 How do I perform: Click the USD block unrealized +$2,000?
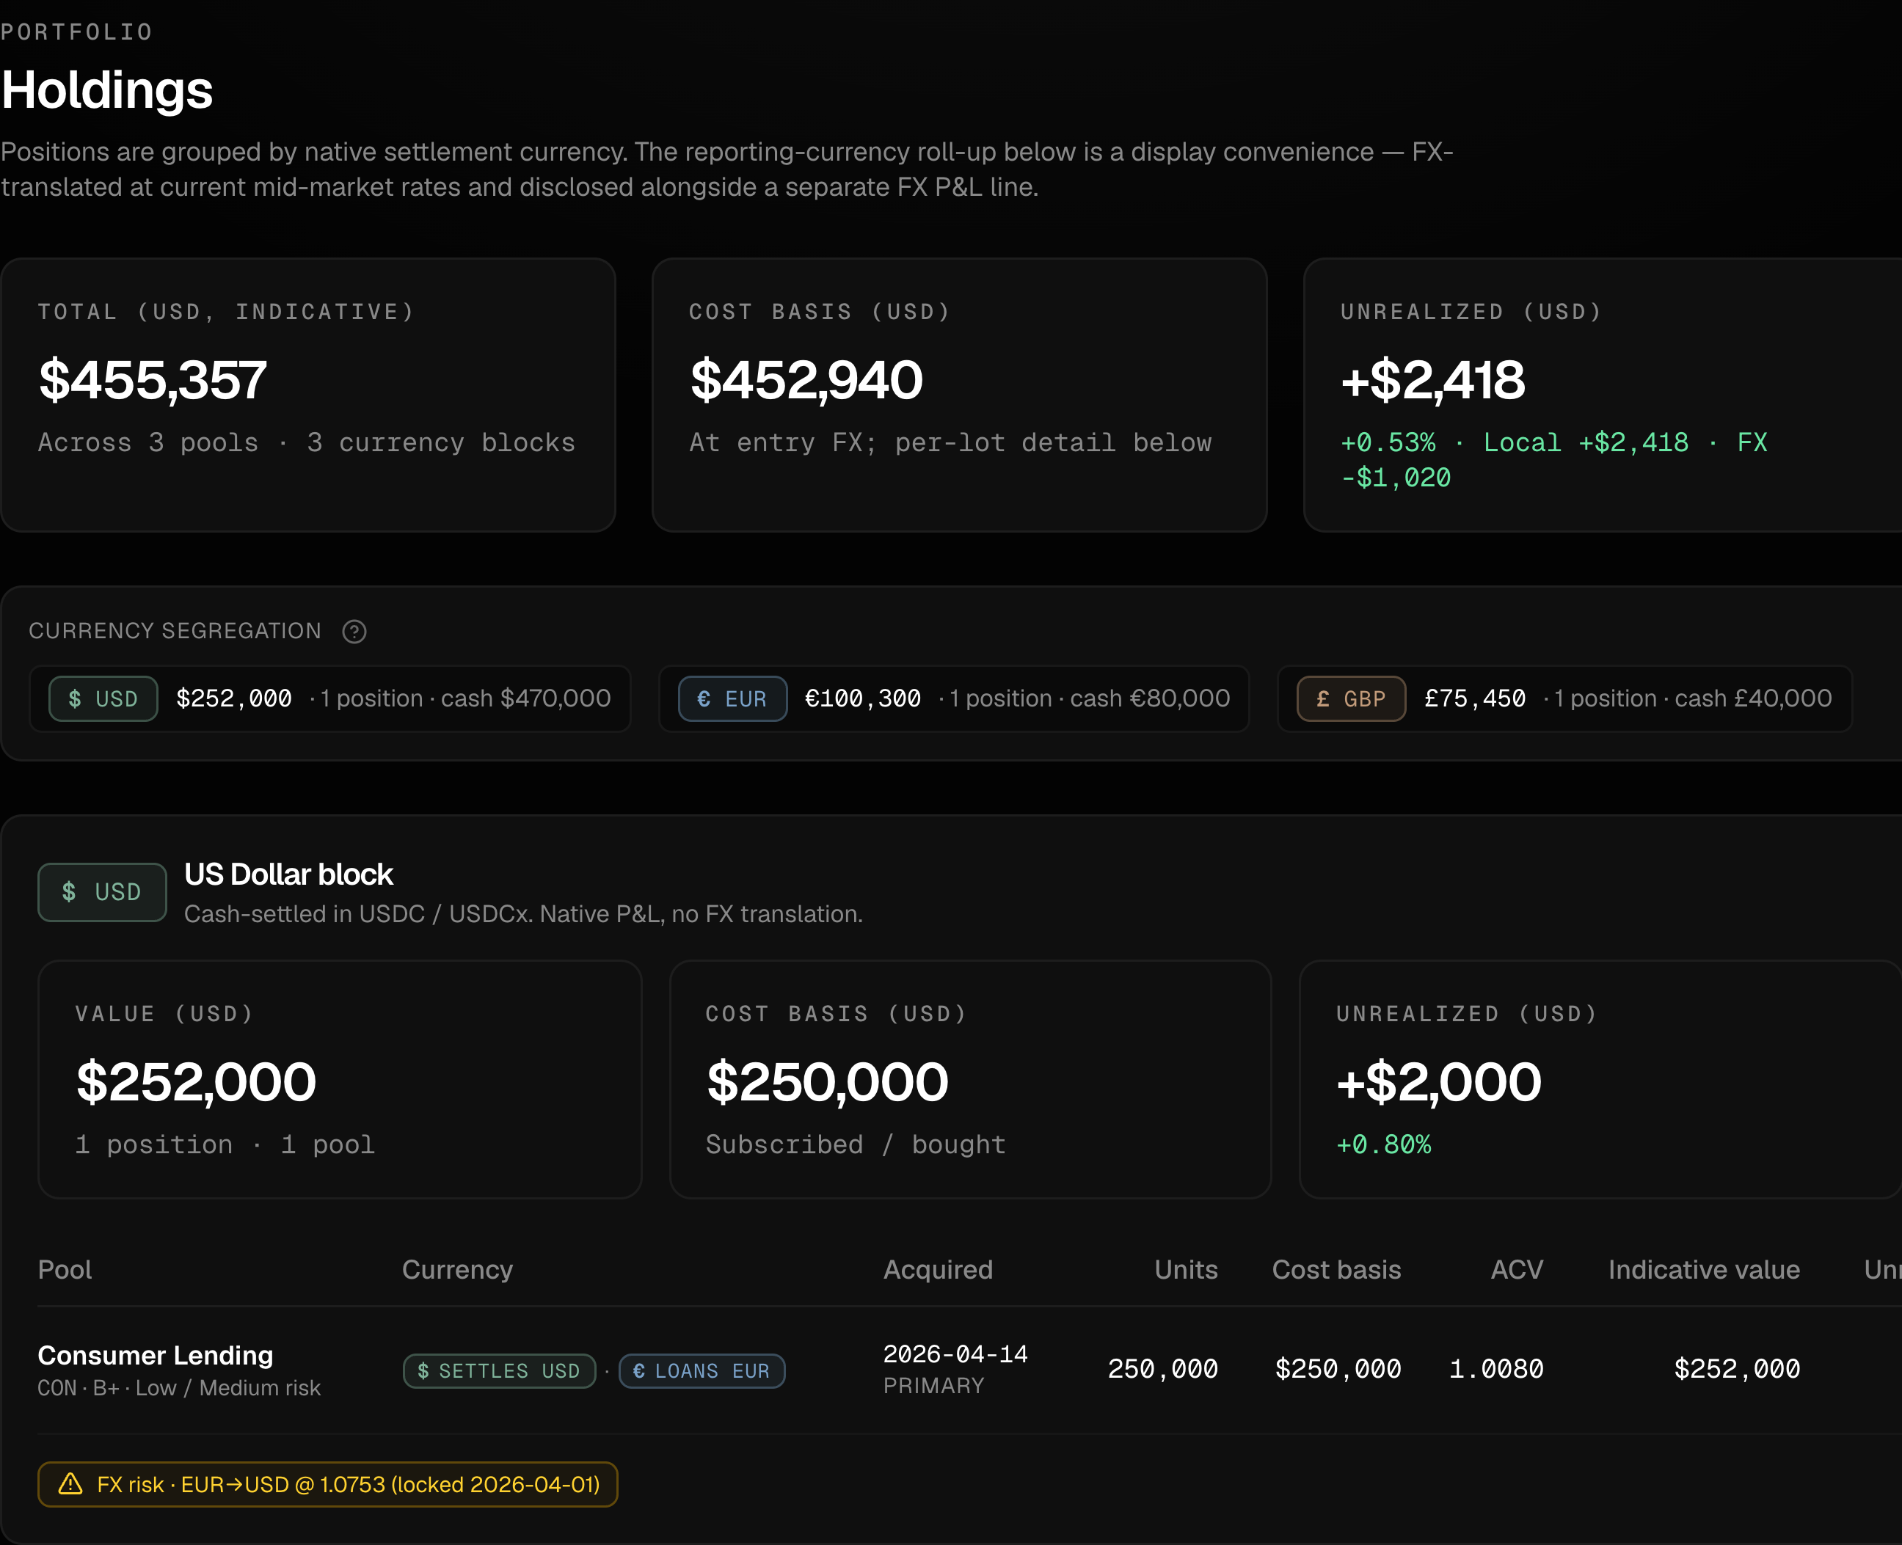click(1438, 1082)
